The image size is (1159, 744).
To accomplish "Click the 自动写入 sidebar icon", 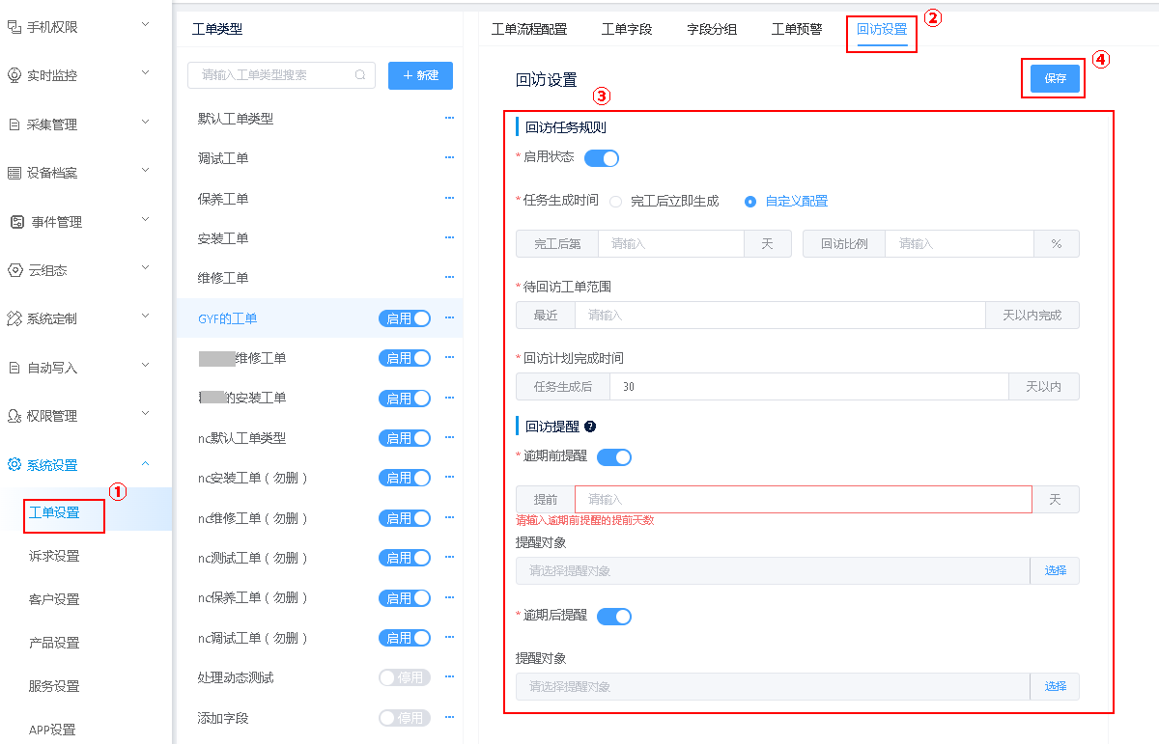I will (x=14, y=368).
